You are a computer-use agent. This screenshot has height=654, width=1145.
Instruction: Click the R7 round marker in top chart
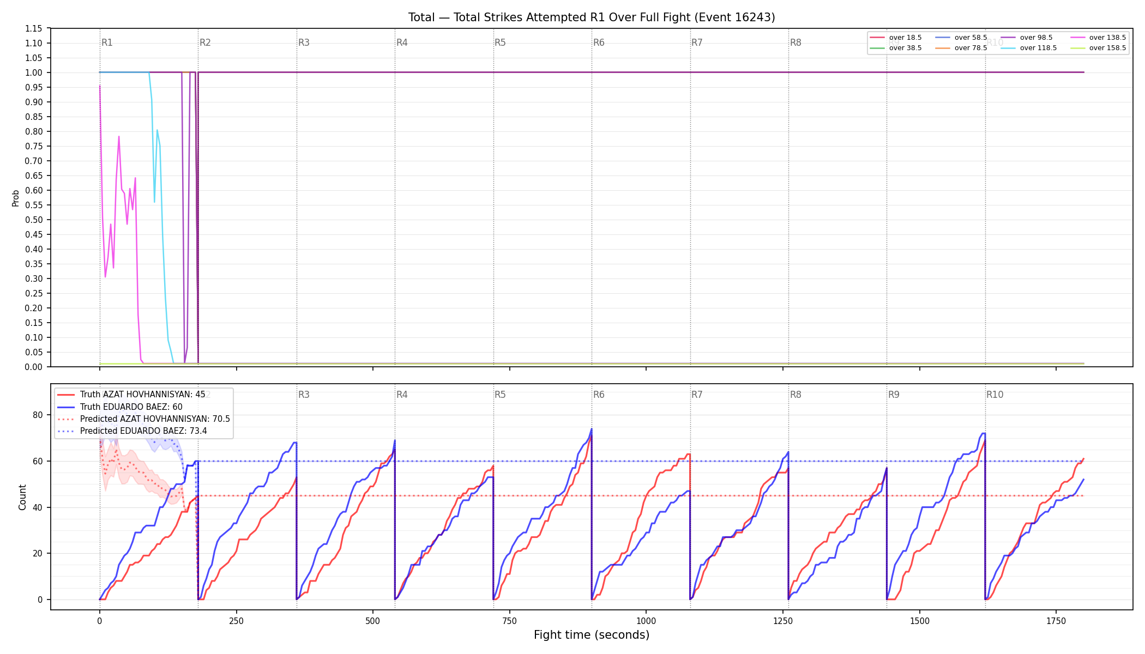(697, 43)
